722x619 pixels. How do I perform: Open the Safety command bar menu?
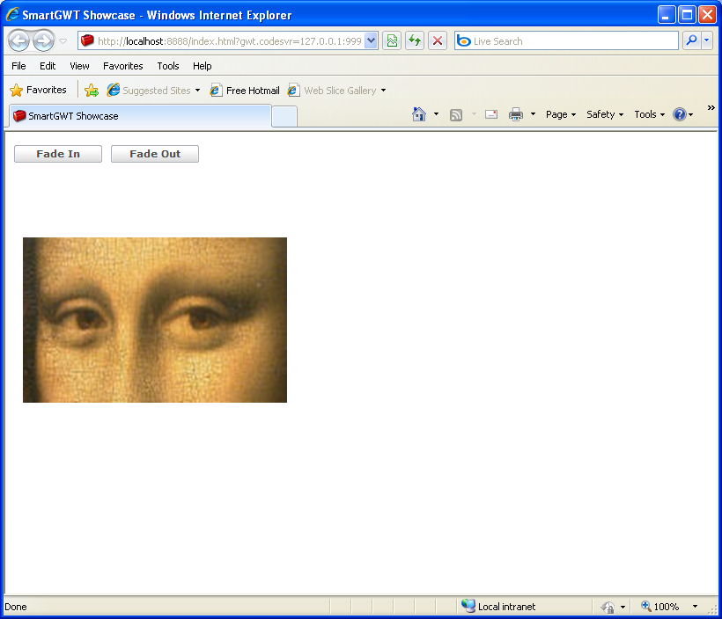tap(605, 114)
